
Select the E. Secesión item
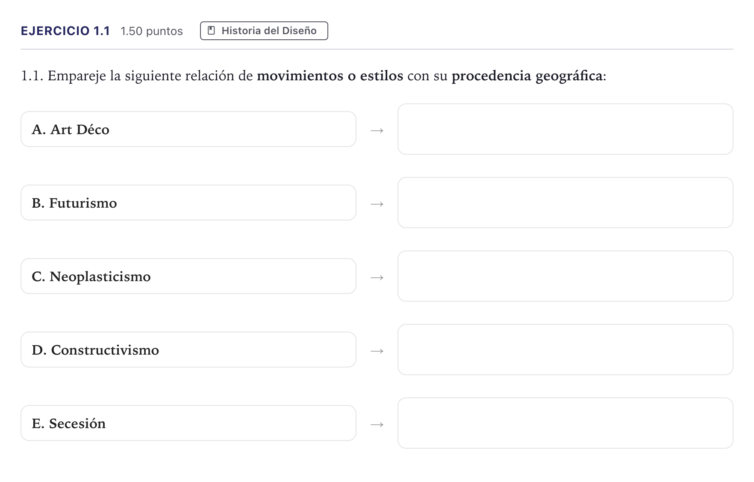click(188, 423)
